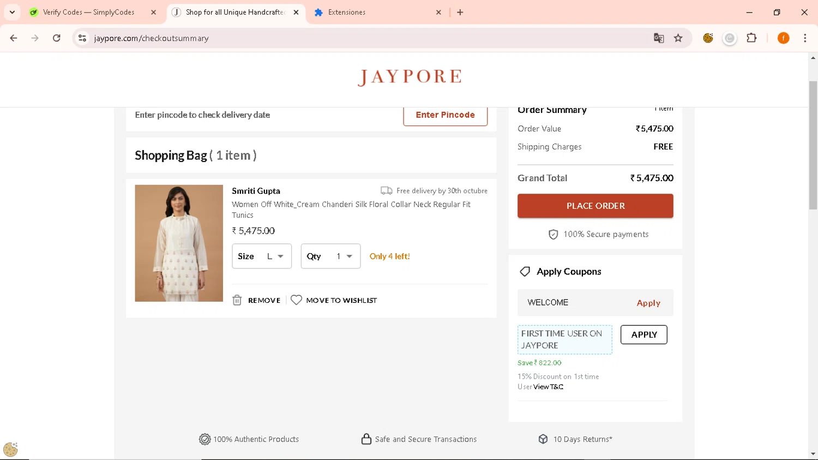This screenshot has height=460, width=818.
Task: Expand the Qty dropdown
Action: [x=330, y=256]
